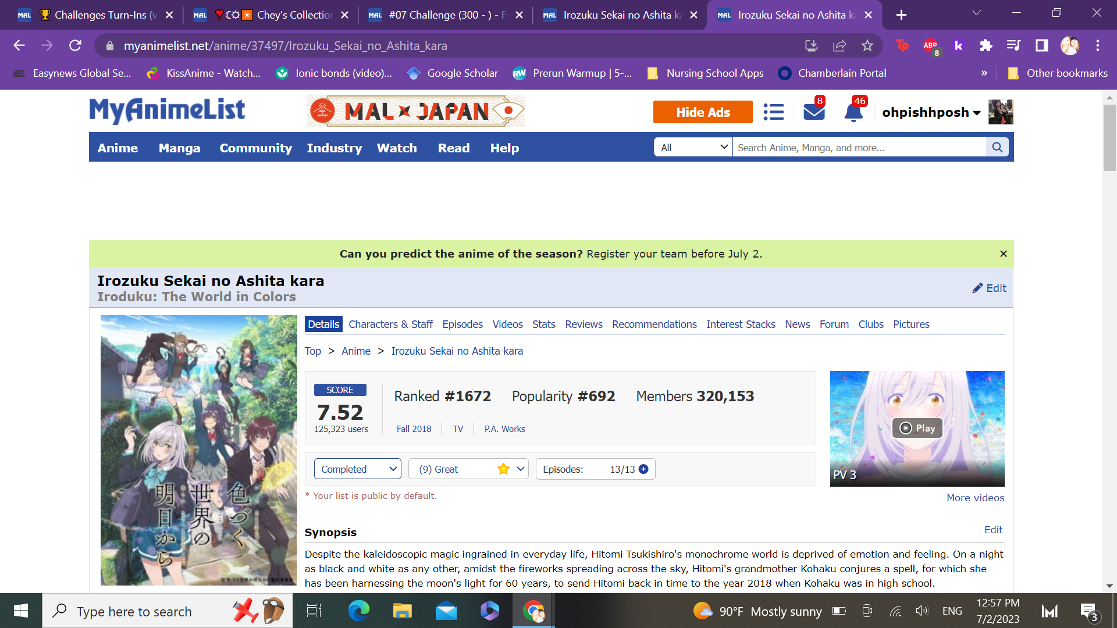Open Task View on the taskbar
Viewport: 1117px width, 628px height.
314,611
